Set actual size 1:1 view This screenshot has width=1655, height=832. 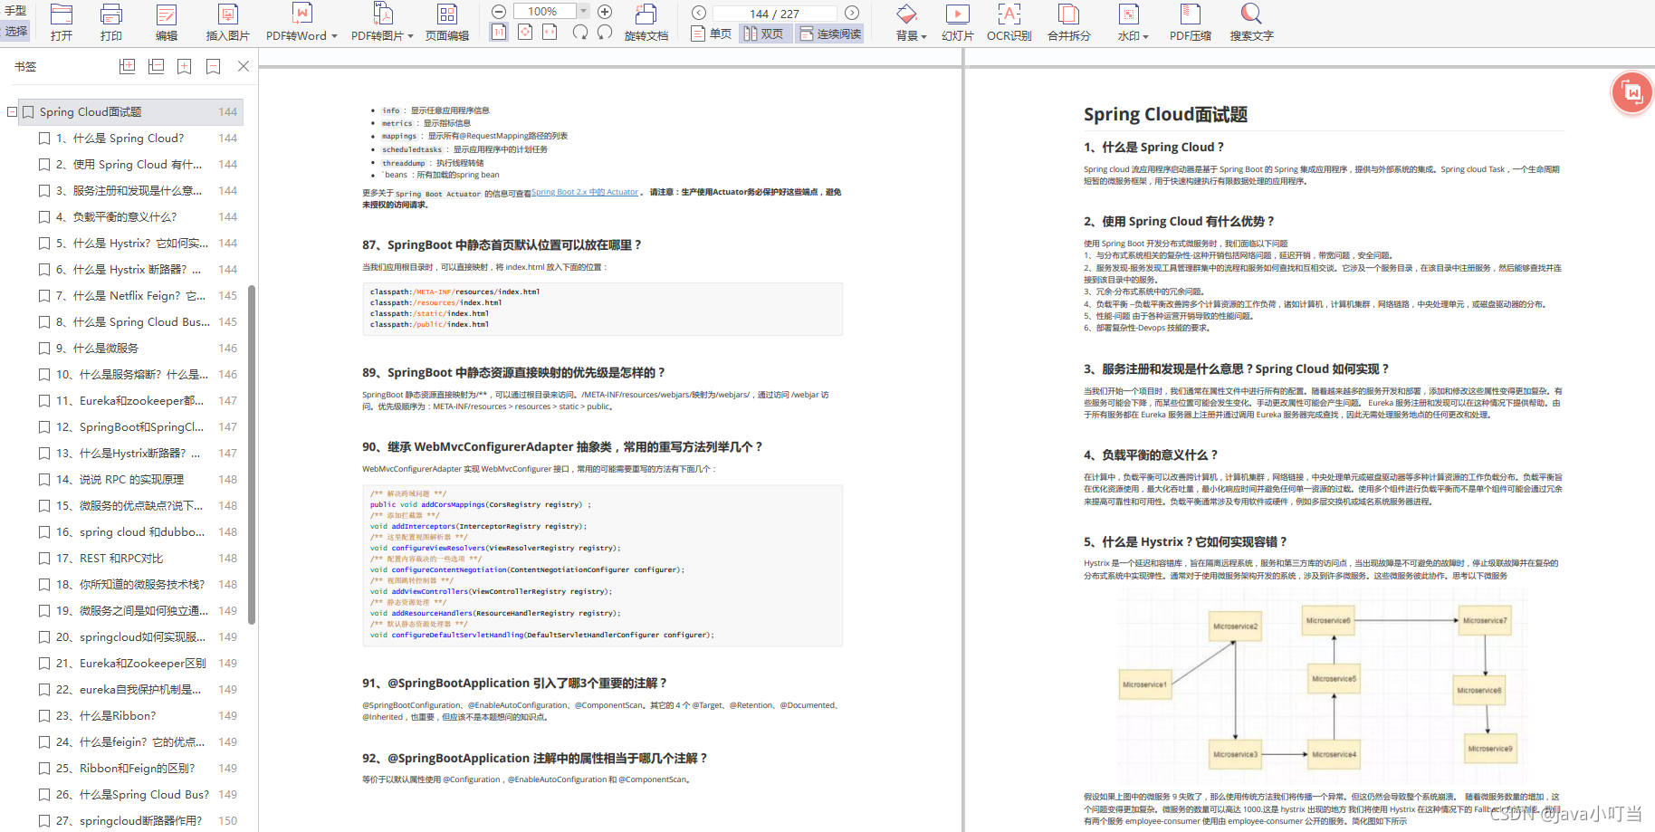coord(499,33)
